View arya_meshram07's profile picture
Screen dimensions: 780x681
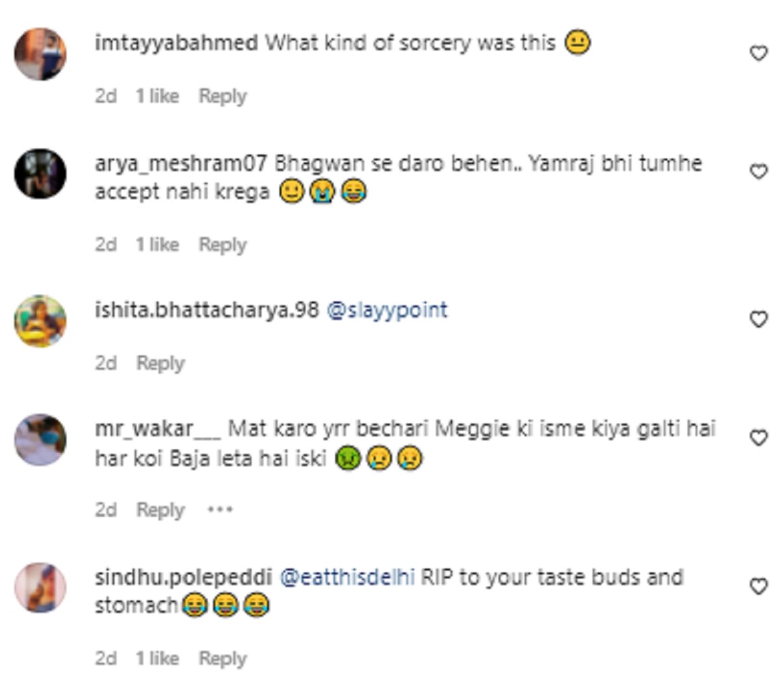(40, 173)
